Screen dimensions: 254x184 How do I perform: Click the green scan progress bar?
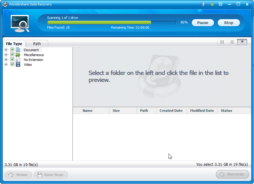99,23
